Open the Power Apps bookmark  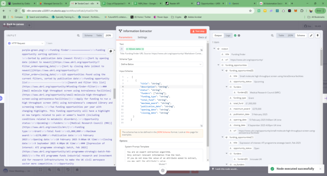pyautogui.click(x=161, y=17)
